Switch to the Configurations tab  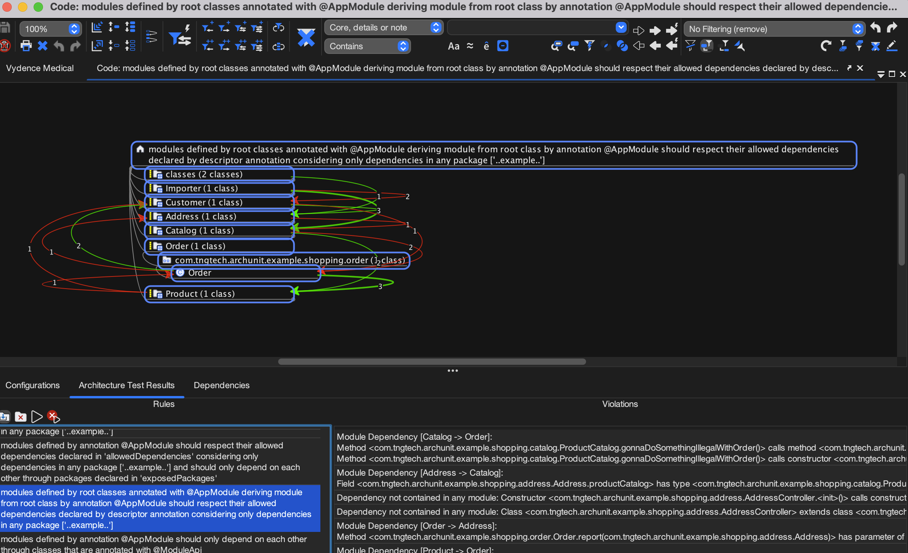click(32, 385)
